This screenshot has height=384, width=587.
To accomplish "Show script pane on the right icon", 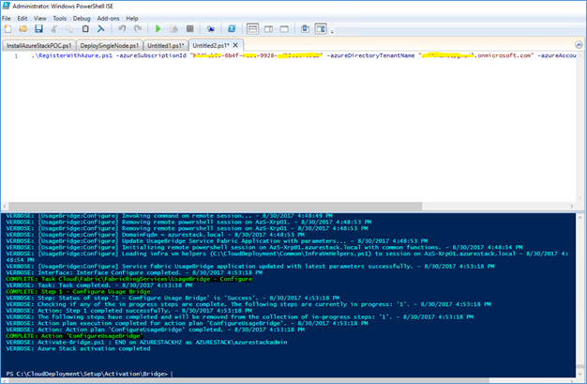I will (x=268, y=29).
